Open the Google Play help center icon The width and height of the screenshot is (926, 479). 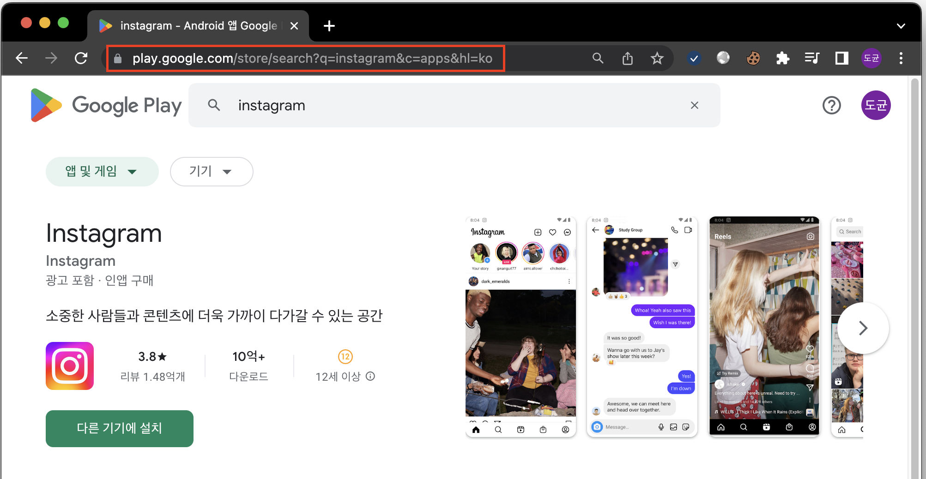click(832, 105)
